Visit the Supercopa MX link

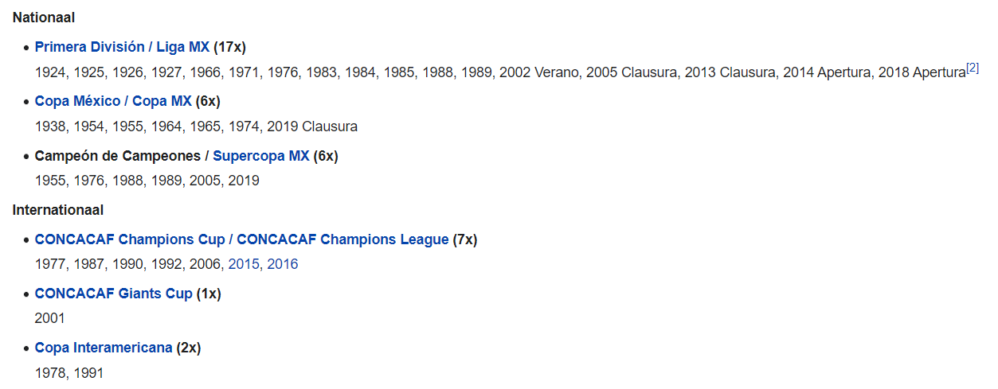tap(261, 156)
